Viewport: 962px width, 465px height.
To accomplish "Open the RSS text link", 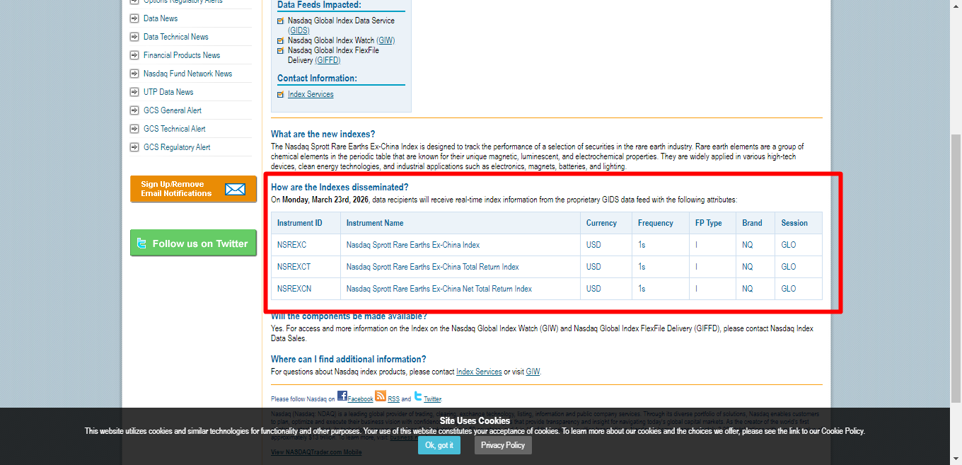I will click(x=393, y=399).
